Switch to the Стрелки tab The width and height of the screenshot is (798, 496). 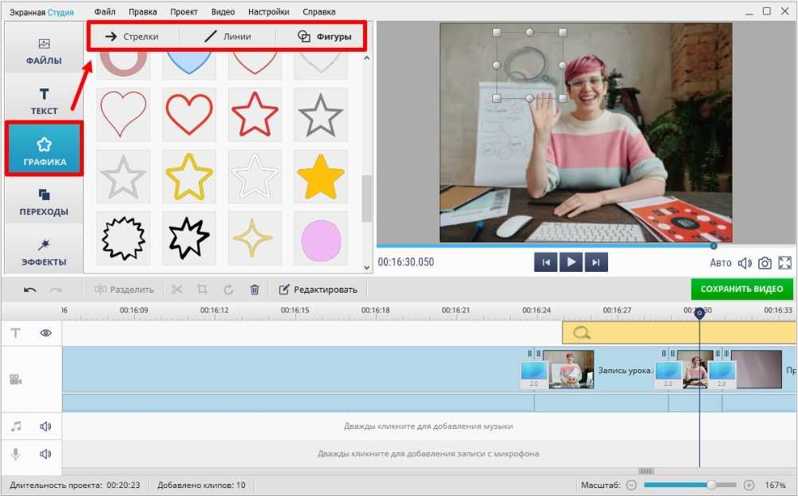point(132,37)
